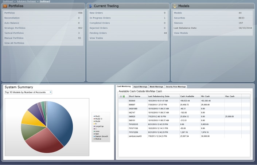Screen dimensions: 257x165
Task: Select the Sleeves row showing 197
Action: 213,23
